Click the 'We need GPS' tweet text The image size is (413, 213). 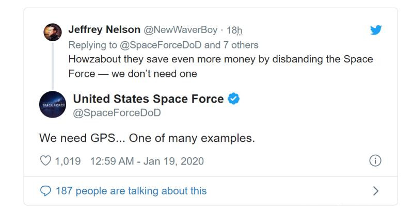pos(147,138)
